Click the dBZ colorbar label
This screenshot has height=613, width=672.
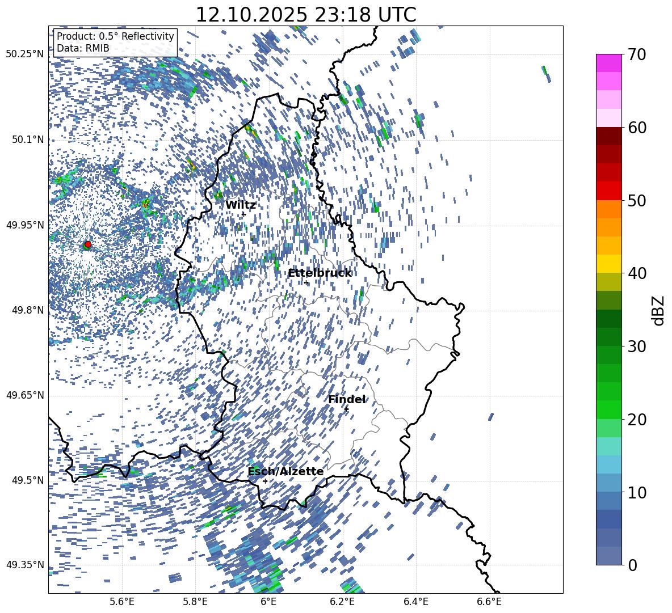tap(658, 310)
